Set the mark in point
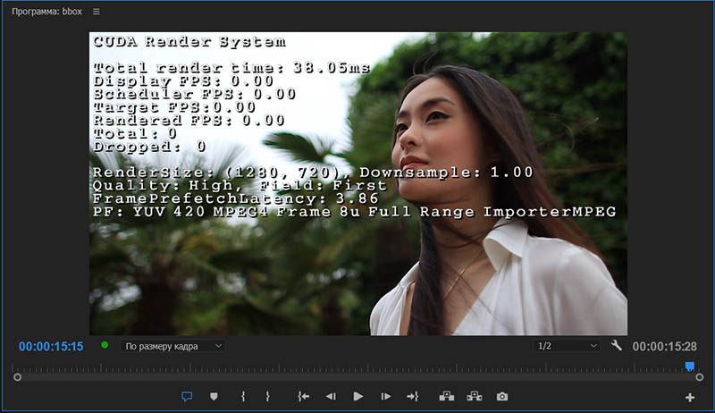 point(243,397)
